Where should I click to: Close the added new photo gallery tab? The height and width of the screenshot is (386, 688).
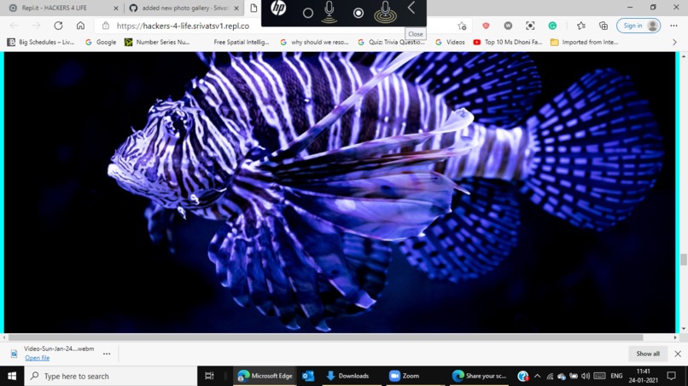(x=236, y=8)
